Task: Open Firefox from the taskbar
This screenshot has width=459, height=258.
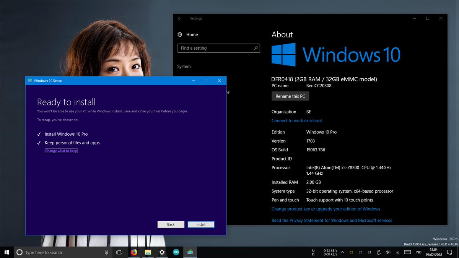Action: pyautogui.click(x=133, y=252)
